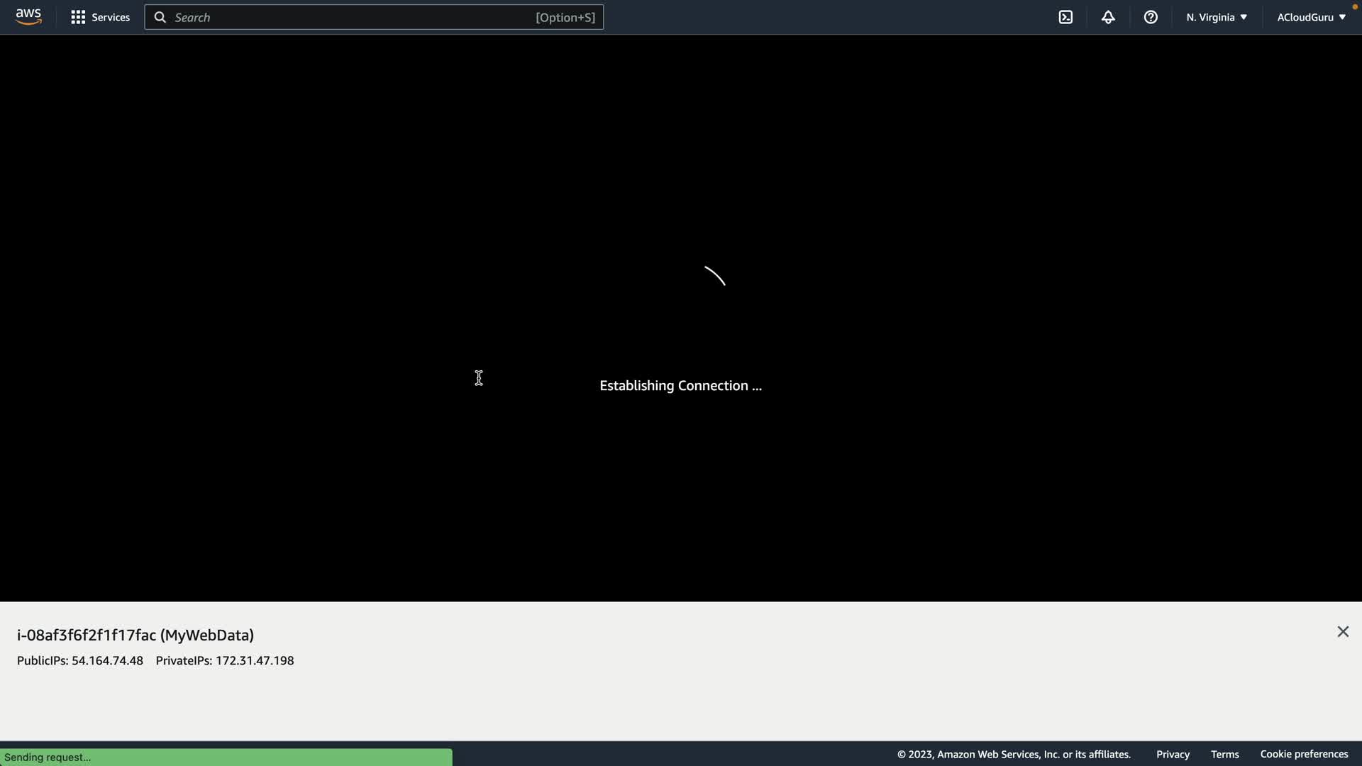Screen dimensions: 1362x766
Task: Click the public IP 54.164.74.48
Action: [x=107, y=660]
